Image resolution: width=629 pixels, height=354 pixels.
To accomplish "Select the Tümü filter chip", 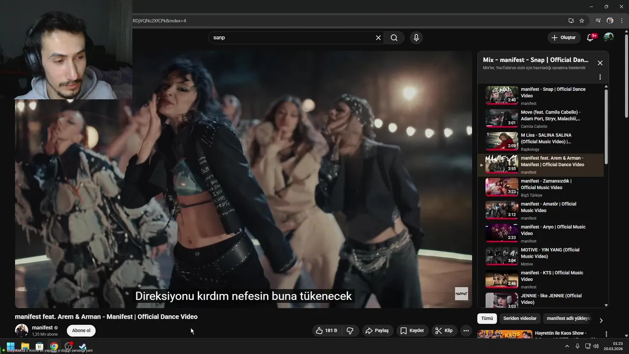I will pos(487,319).
